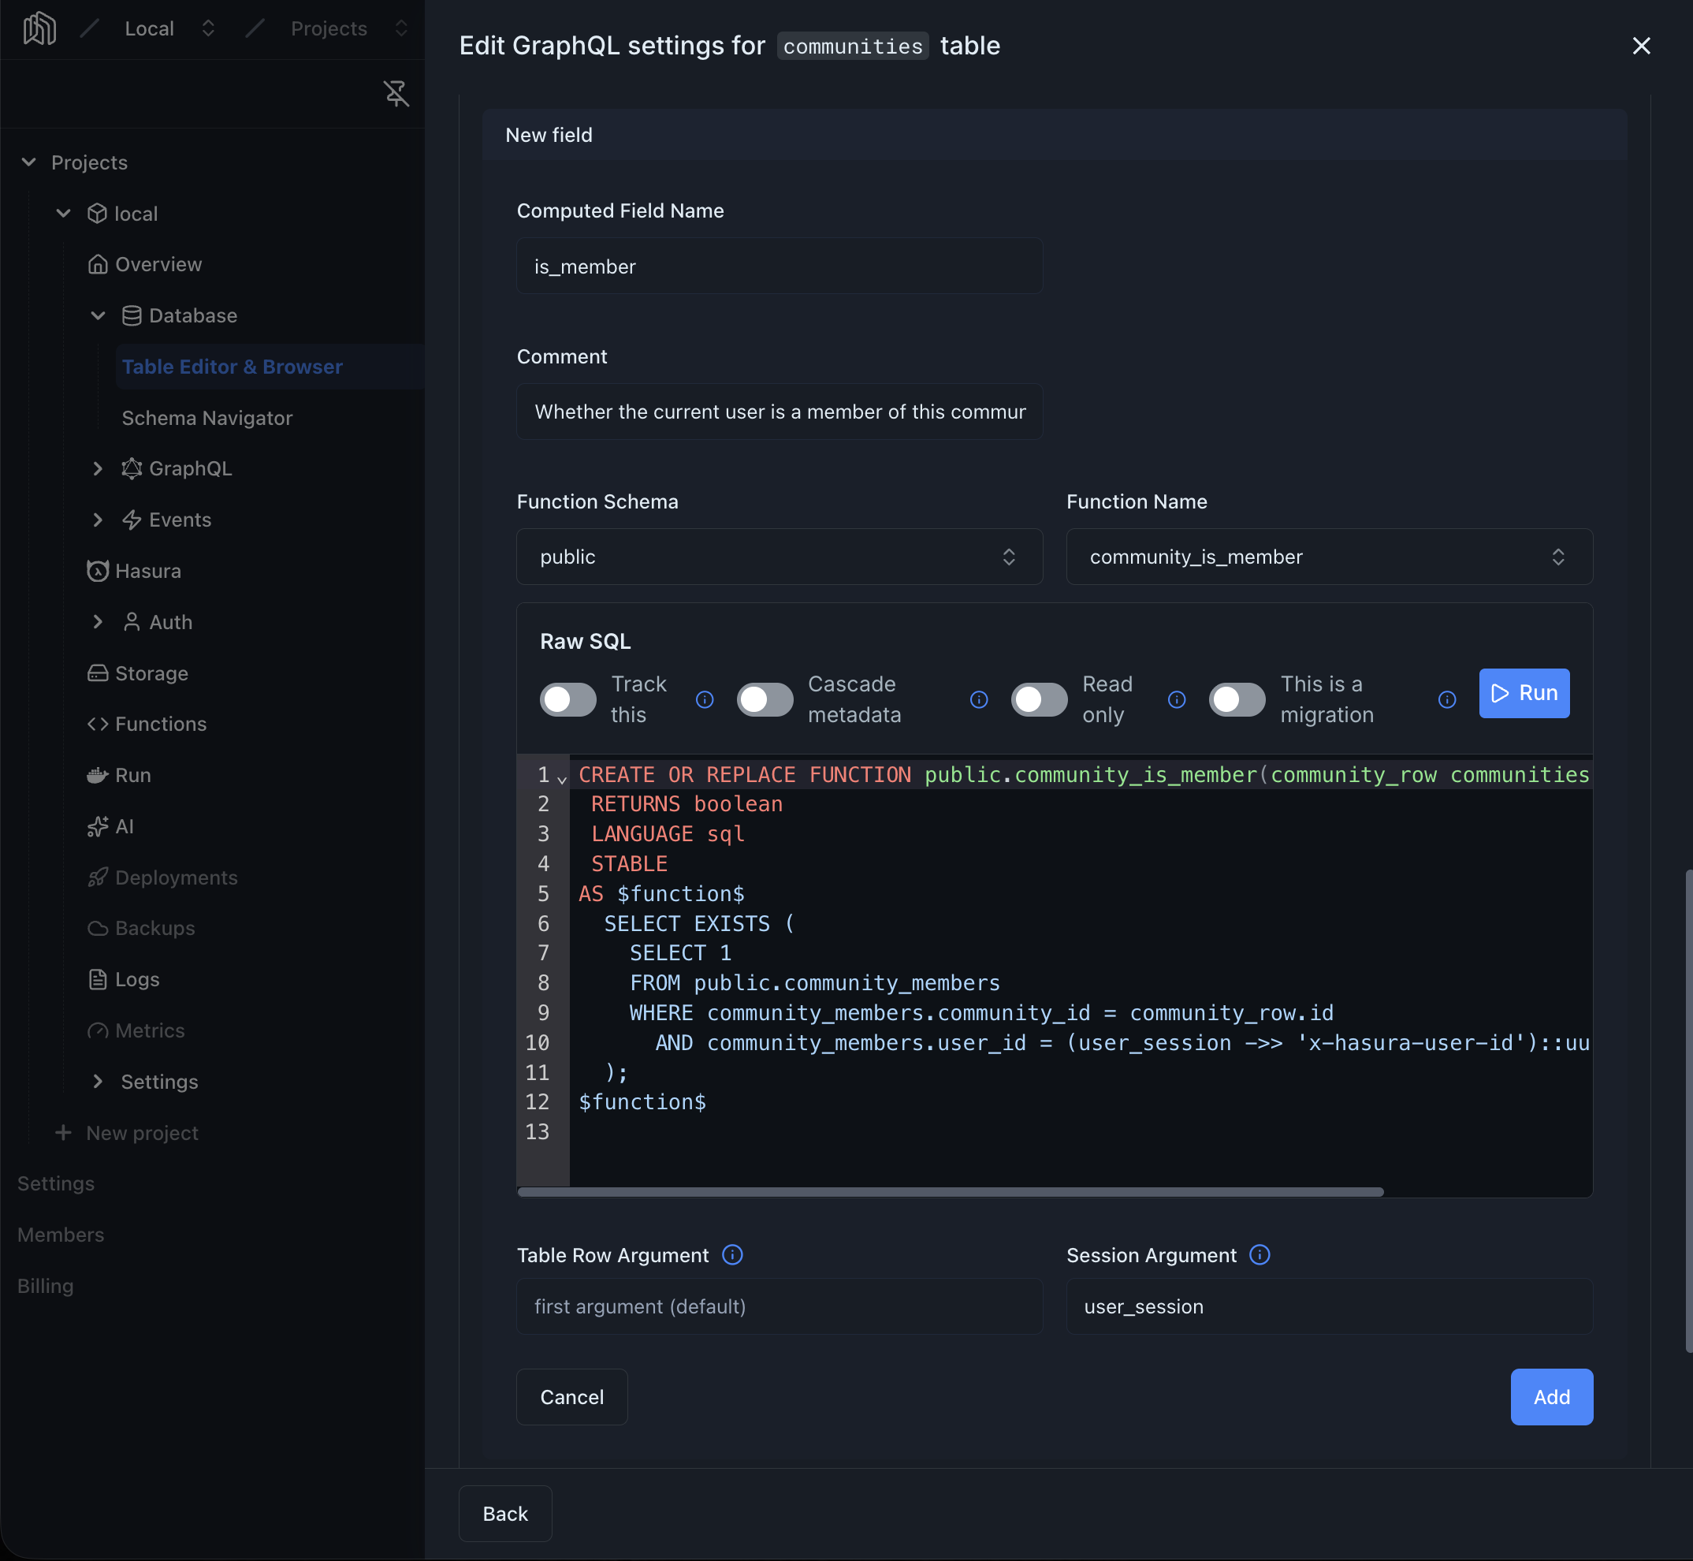Click info icon beside Session Argument
This screenshot has height=1561, width=1693.
point(1260,1255)
